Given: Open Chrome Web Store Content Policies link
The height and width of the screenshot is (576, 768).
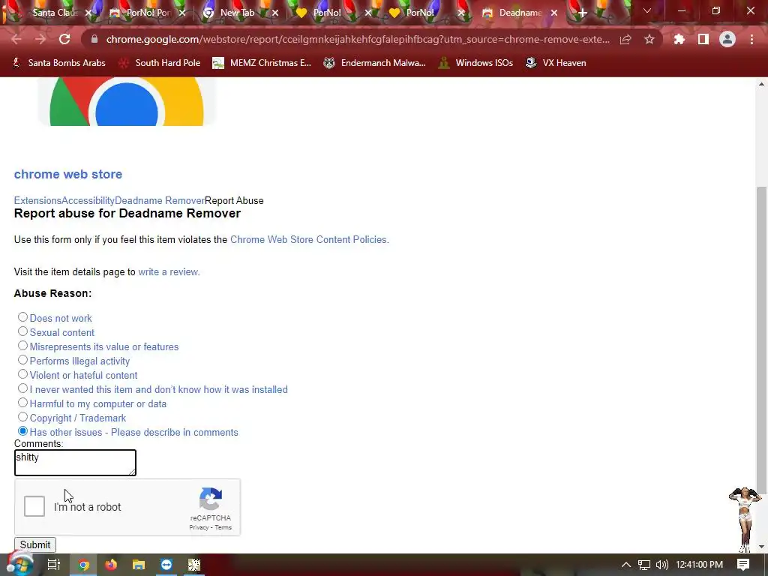Looking at the screenshot, I should (x=310, y=239).
